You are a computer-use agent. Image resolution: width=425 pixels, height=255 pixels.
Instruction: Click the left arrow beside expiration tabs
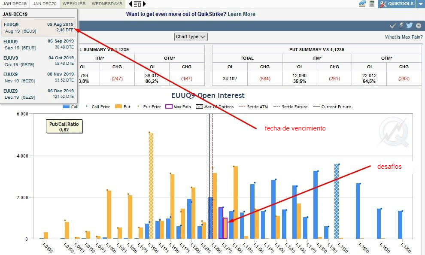pos(131,4)
